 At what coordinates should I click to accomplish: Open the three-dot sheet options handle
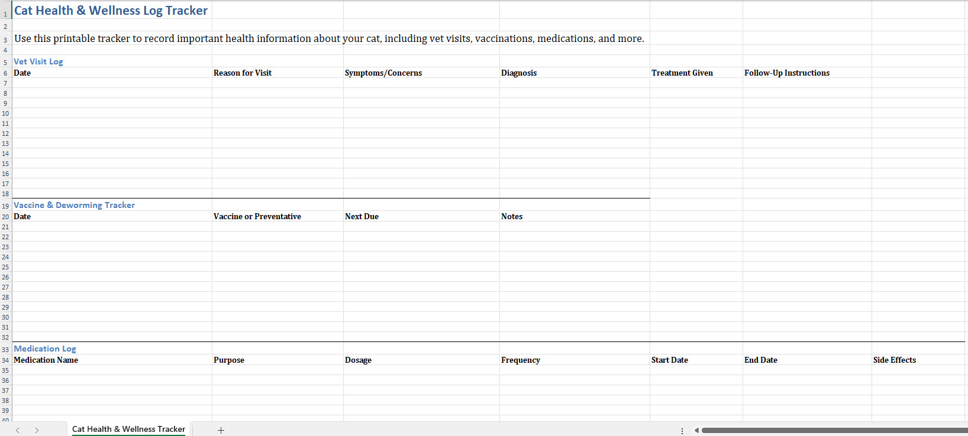click(682, 431)
